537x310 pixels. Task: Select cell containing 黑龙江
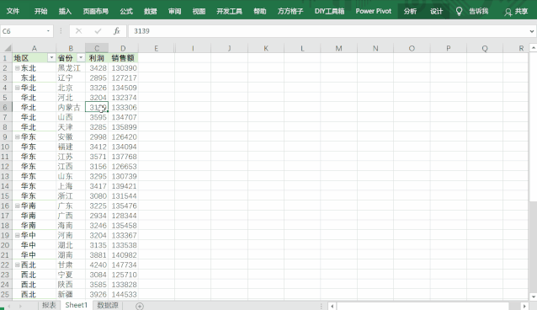(71, 68)
